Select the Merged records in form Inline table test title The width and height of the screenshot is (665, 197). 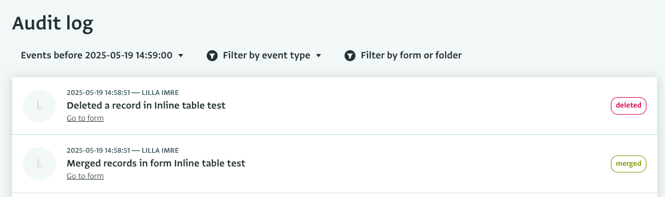pos(156,163)
